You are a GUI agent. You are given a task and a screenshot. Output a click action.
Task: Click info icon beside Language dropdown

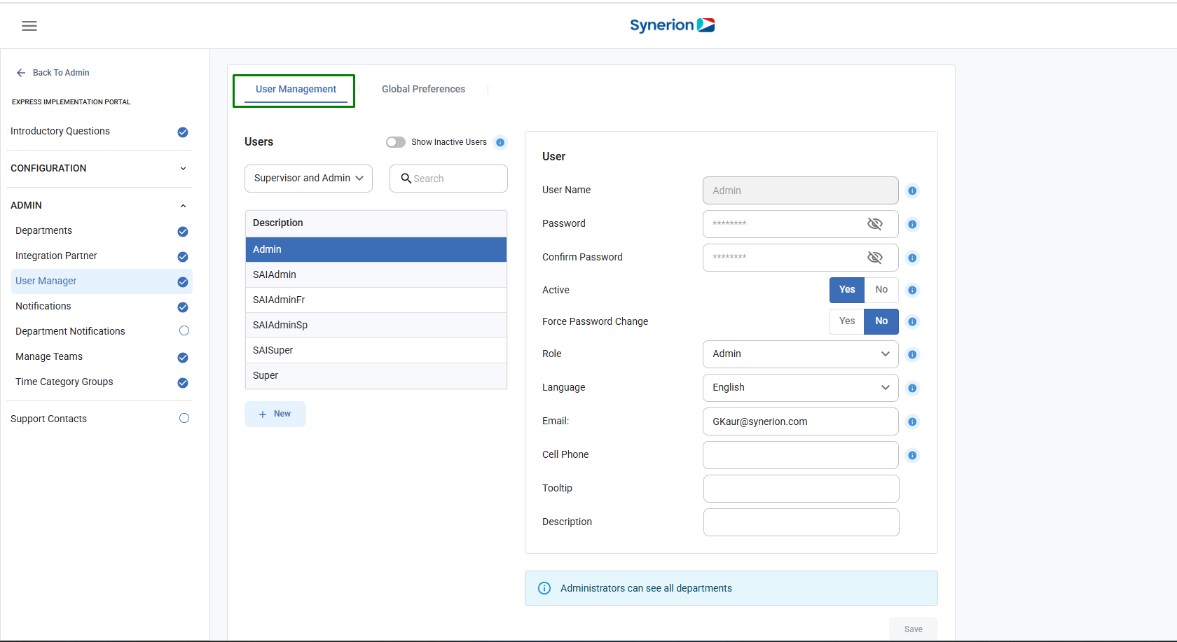(912, 388)
